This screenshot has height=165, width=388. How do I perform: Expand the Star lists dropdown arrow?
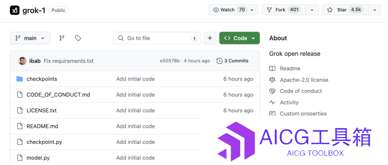point(375,10)
